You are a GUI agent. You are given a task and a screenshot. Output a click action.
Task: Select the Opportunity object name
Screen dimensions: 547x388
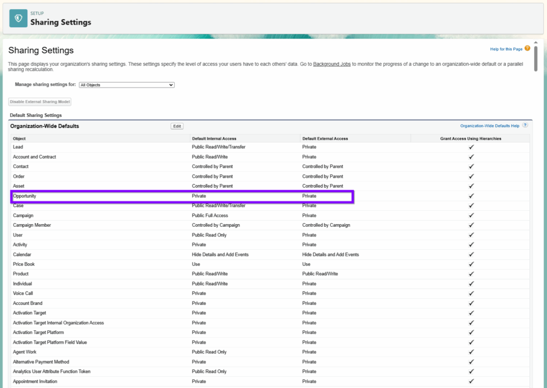pos(25,196)
